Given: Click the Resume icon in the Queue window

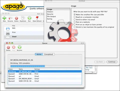Looking at the screenshot, I should coord(20,47).
